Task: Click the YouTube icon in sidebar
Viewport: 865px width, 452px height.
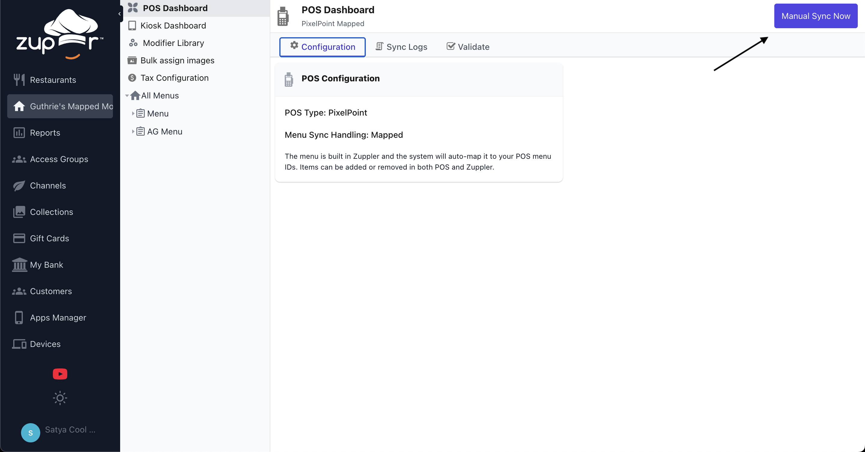Action: (60, 374)
